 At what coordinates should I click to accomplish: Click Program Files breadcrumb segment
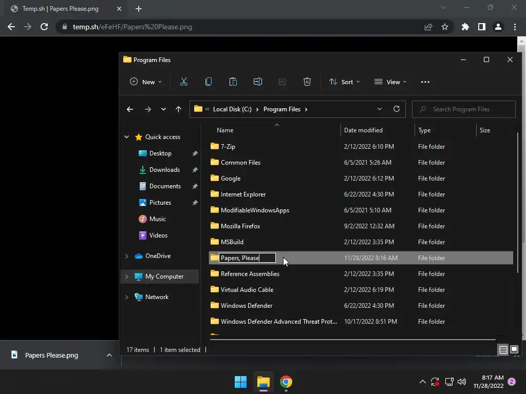click(x=282, y=109)
